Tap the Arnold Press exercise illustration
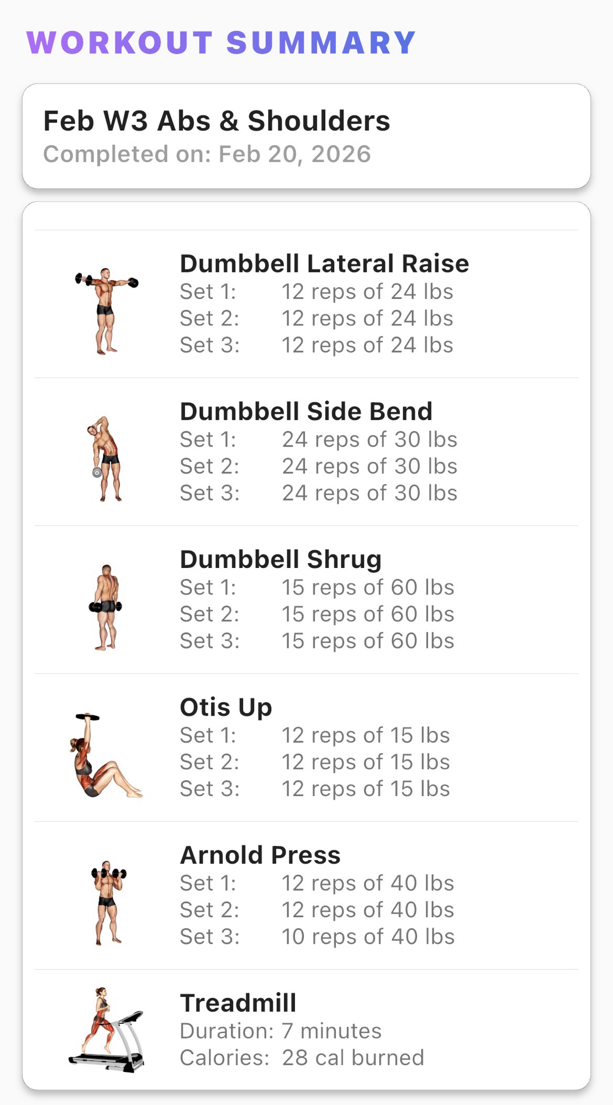This screenshot has width=613, height=1105. pos(108,902)
